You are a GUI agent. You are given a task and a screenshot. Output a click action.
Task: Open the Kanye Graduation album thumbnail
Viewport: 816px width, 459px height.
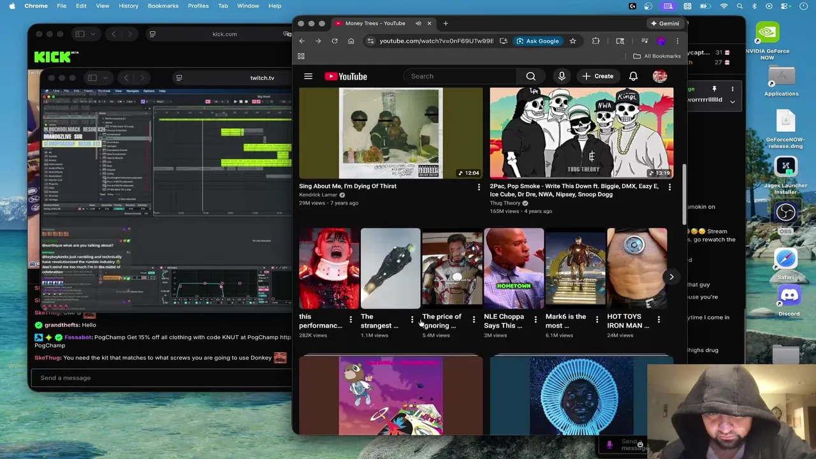tap(391, 396)
